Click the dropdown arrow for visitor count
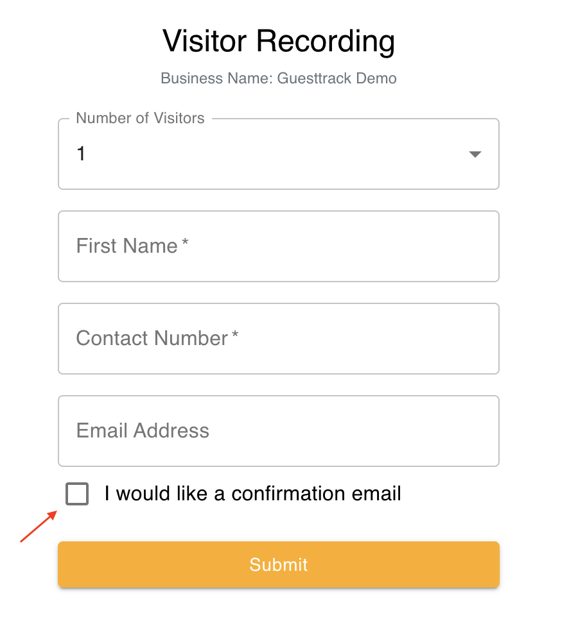578x626 pixels. [475, 154]
